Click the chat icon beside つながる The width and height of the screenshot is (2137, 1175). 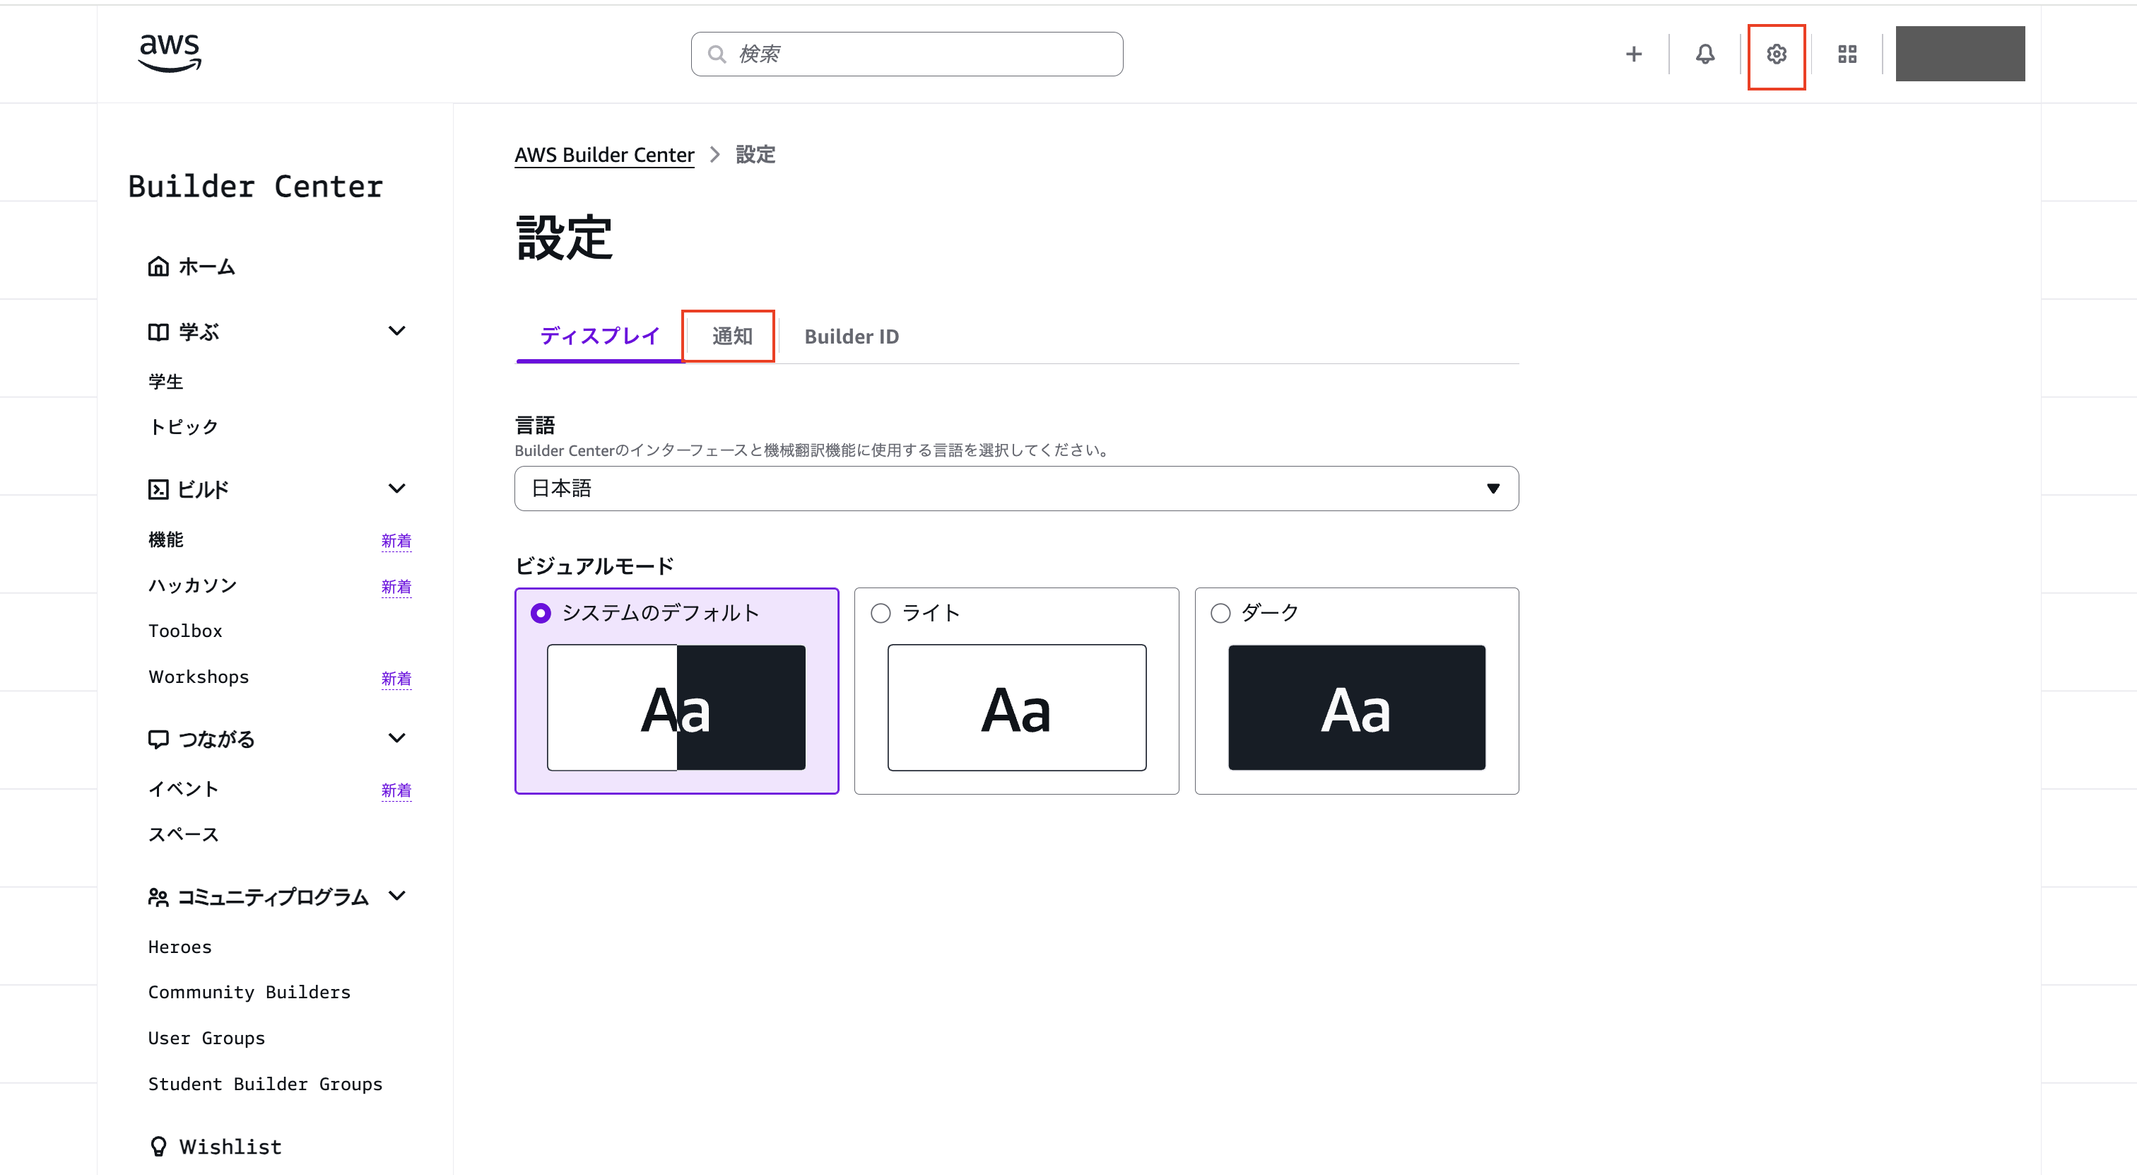(x=158, y=740)
